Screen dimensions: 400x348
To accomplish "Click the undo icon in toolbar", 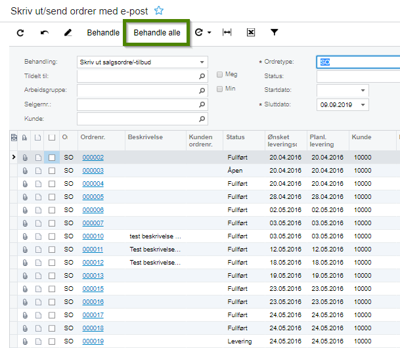I will click(x=45, y=32).
